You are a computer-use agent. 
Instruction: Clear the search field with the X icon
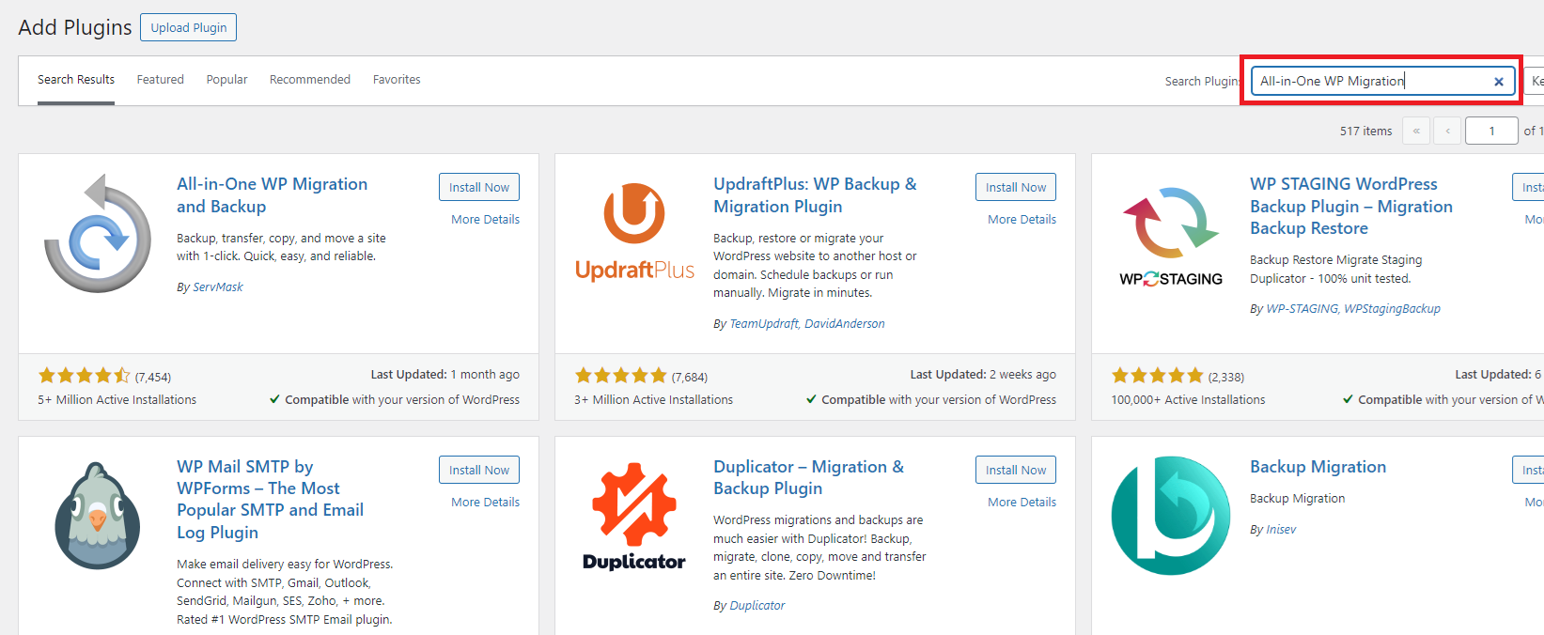[x=1499, y=82]
